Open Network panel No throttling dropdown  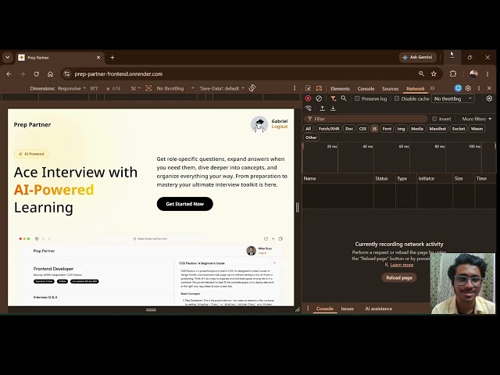(453, 99)
